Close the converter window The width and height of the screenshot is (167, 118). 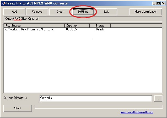tap(163, 3)
